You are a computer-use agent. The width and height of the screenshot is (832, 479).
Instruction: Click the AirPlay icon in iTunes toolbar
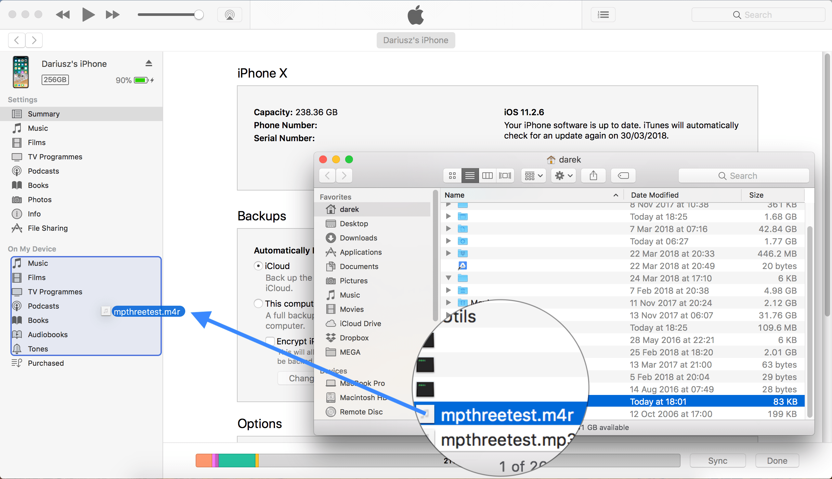[229, 14]
